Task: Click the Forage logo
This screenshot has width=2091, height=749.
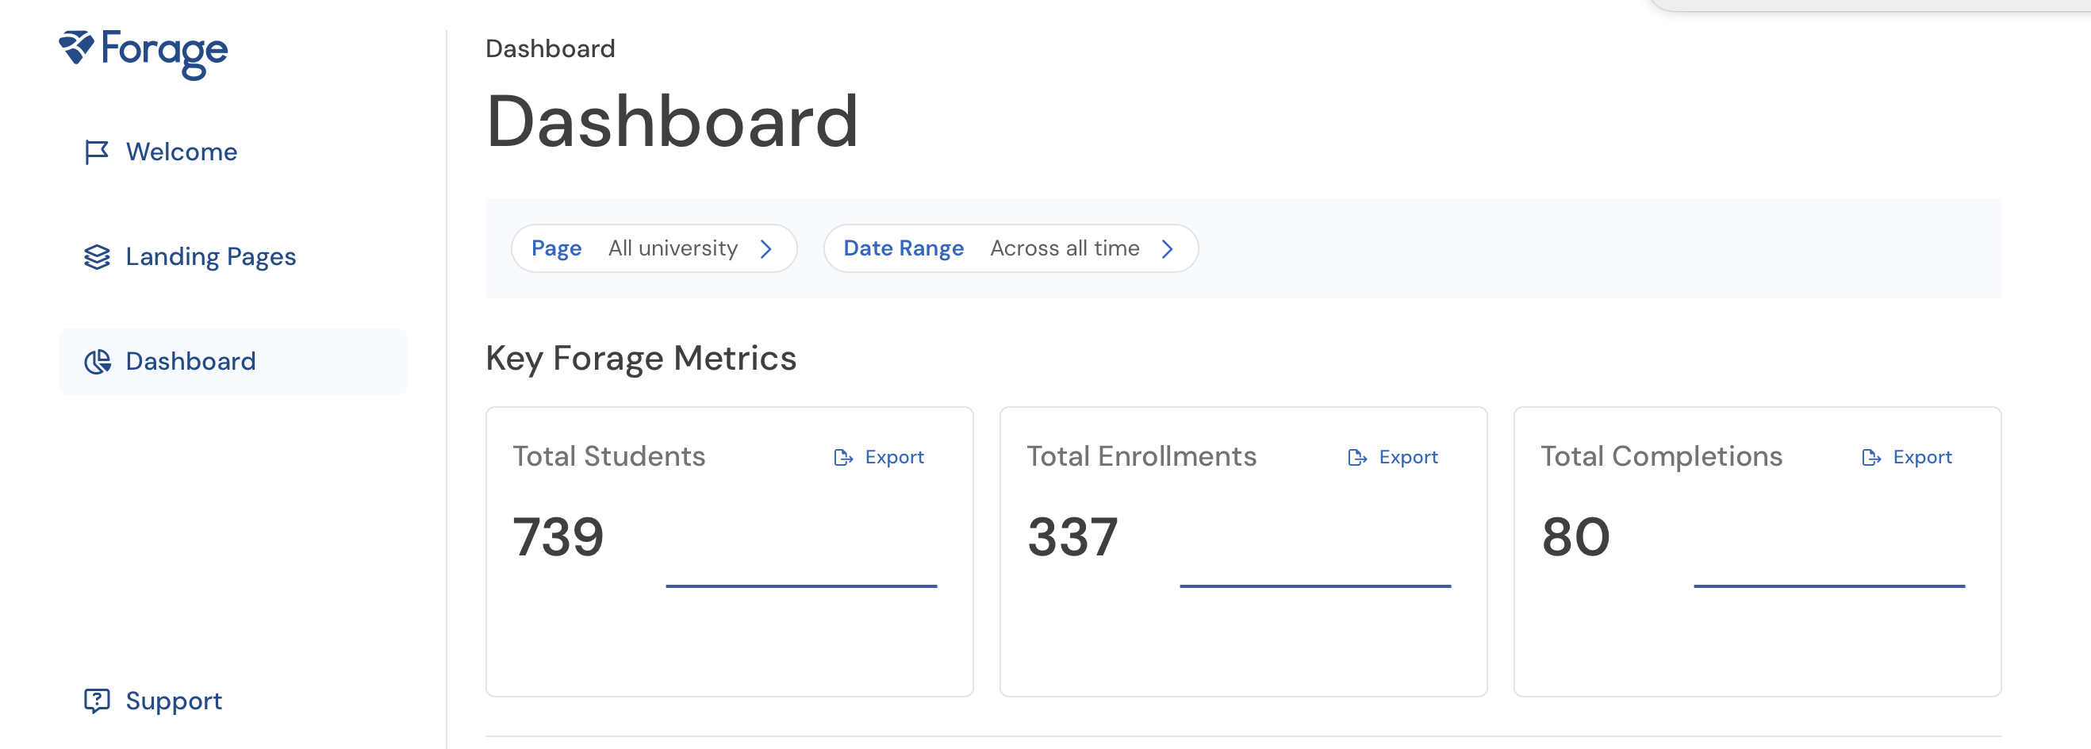Action: click(143, 54)
